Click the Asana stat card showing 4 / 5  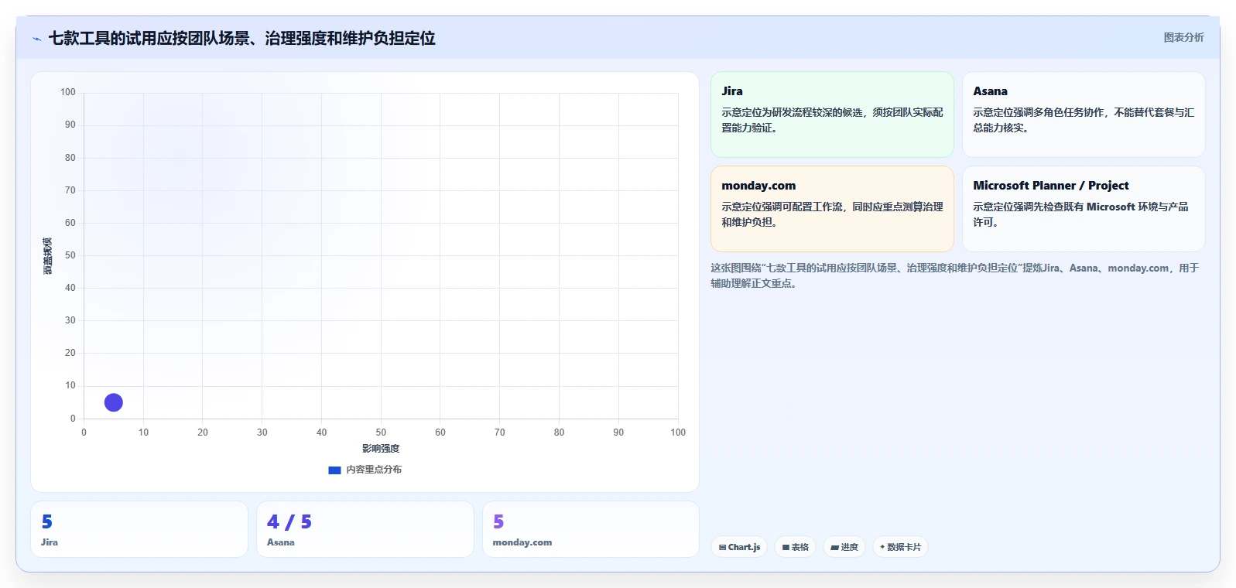[365, 529]
